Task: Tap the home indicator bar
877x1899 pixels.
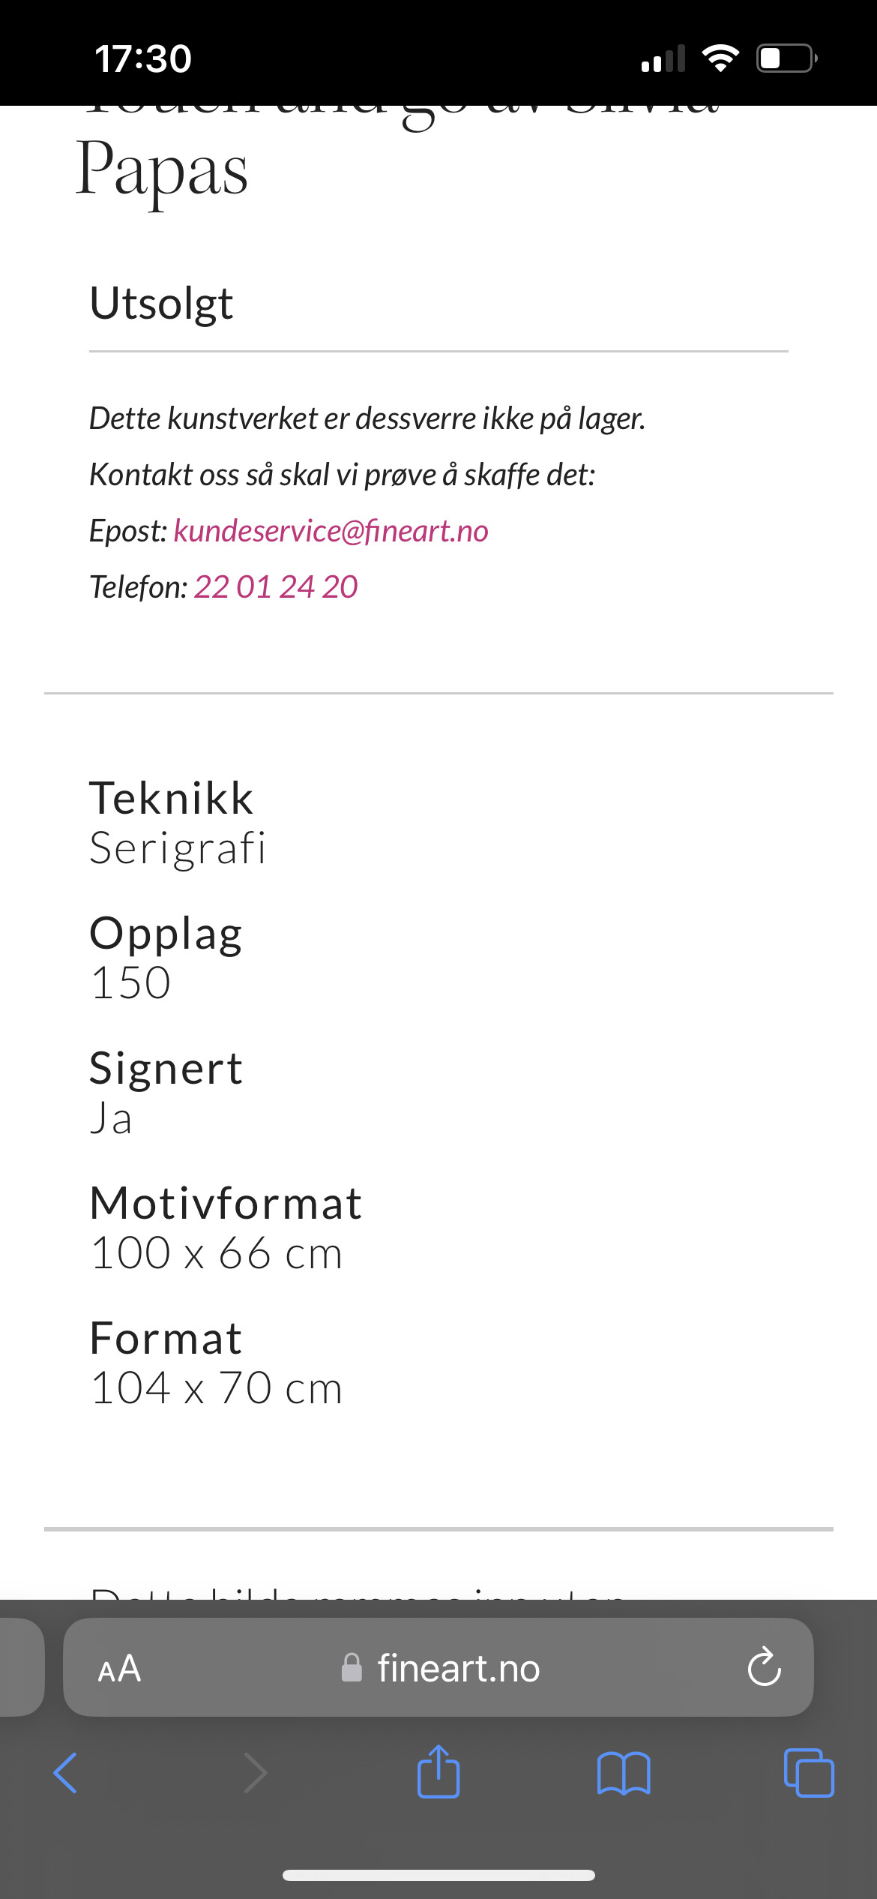Action: pos(438,1875)
